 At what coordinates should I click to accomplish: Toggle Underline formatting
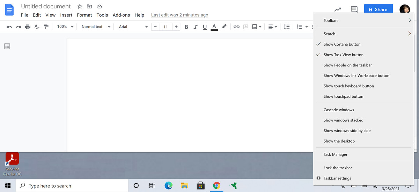205,27
